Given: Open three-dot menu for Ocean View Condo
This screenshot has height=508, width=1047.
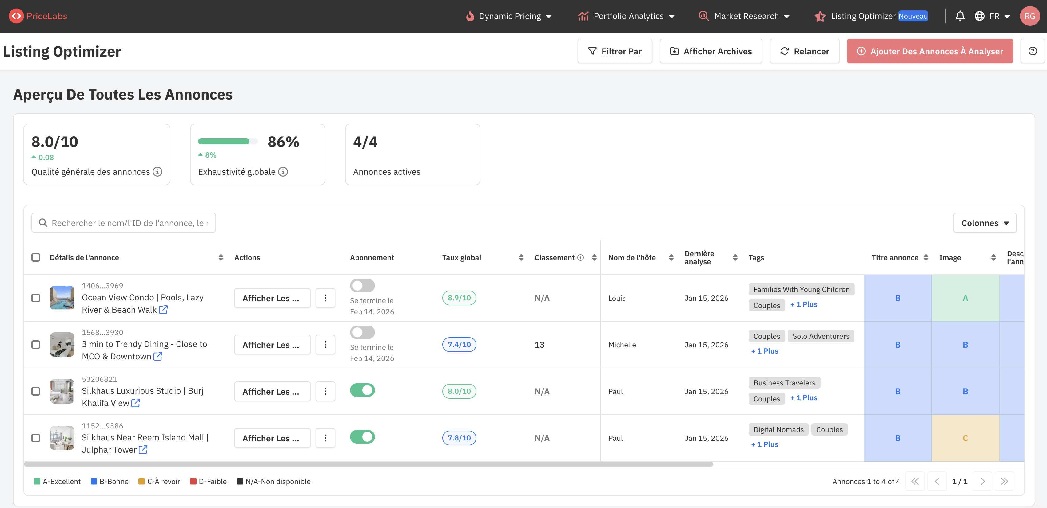Looking at the screenshot, I should (x=325, y=298).
